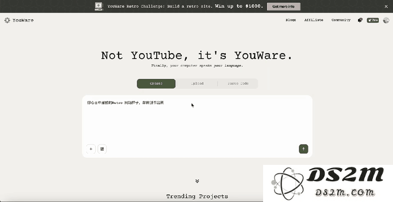This screenshot has height=202, width=393.
Task: Click the YouWare gear logo icon
Action: [x=7, y=20]
